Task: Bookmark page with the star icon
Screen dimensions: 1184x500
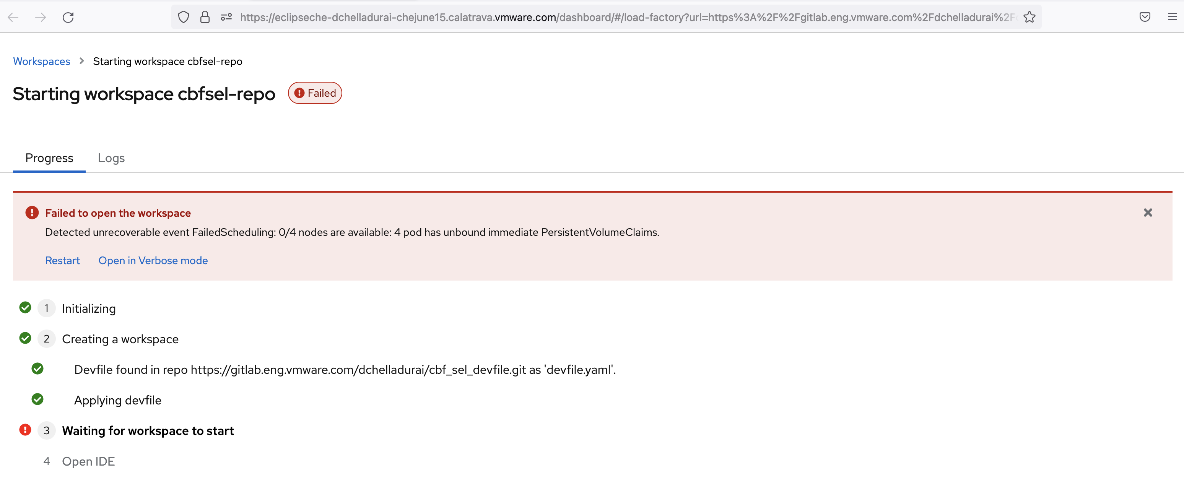Action: coord(1029,18)
